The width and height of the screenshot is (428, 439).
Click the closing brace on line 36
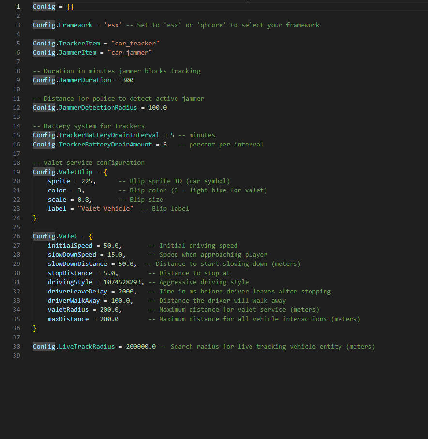[35, 328]
